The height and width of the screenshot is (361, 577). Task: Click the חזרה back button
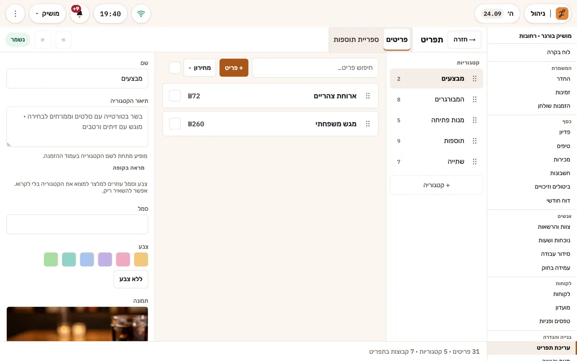click(464, 40)
